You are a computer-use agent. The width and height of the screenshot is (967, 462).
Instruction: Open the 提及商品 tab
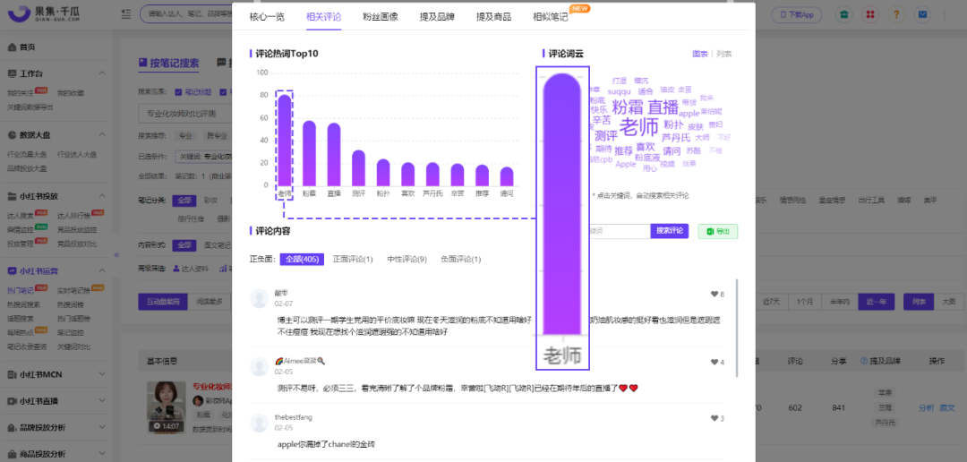[x=494, y=17]
